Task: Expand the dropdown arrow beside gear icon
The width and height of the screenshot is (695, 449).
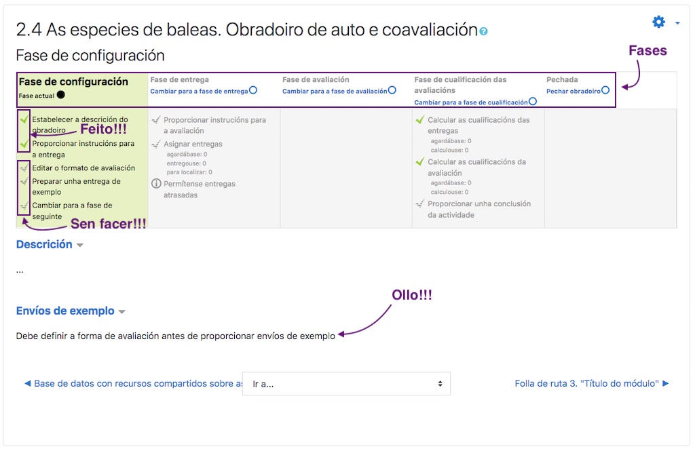Action: [677, 23]
